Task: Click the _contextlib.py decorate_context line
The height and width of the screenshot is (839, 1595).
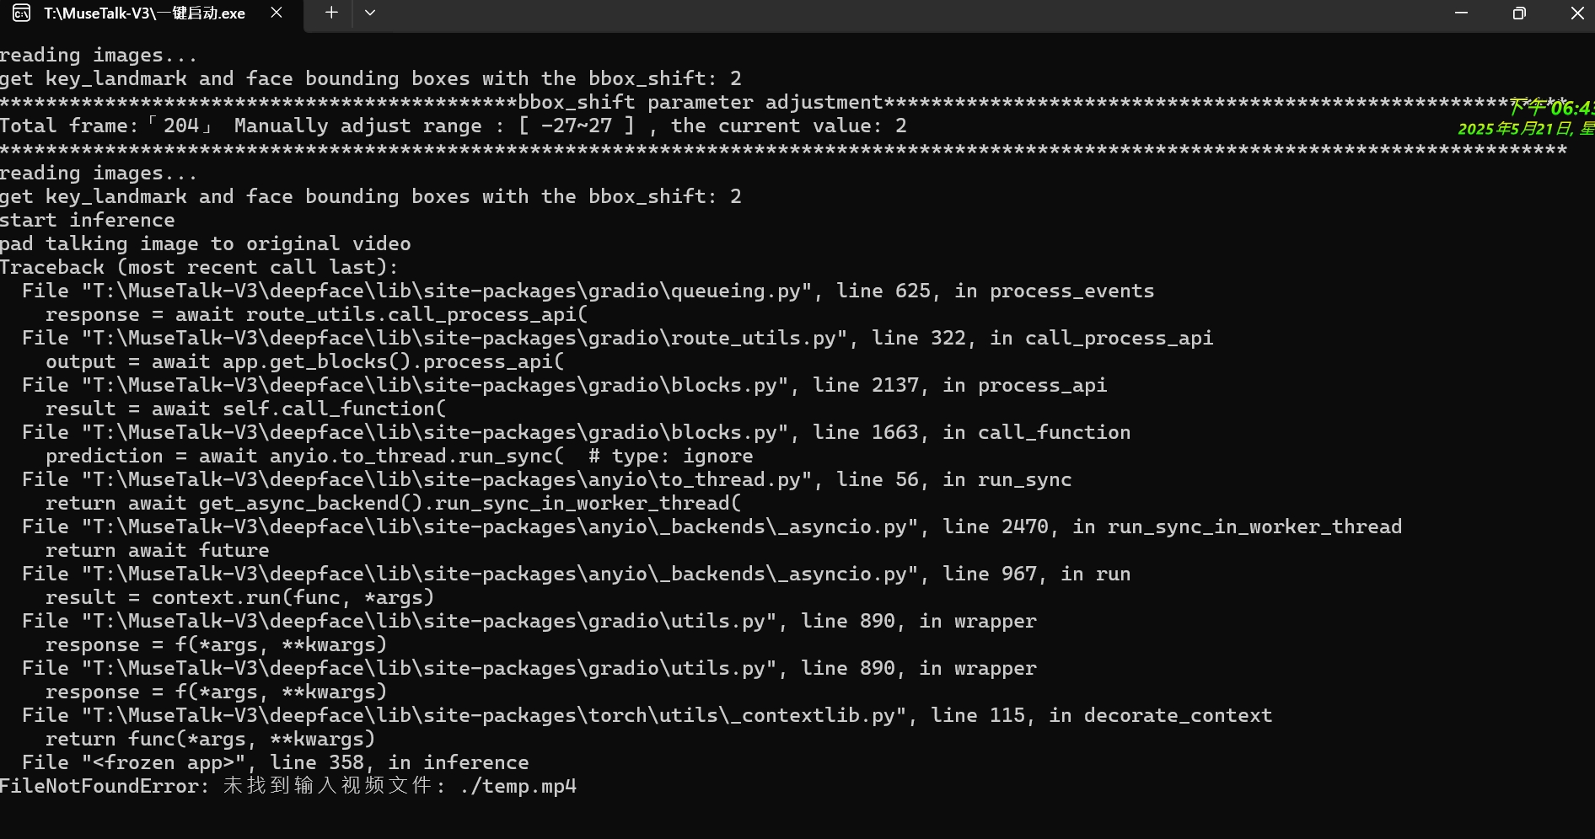Action: (647, 715)
